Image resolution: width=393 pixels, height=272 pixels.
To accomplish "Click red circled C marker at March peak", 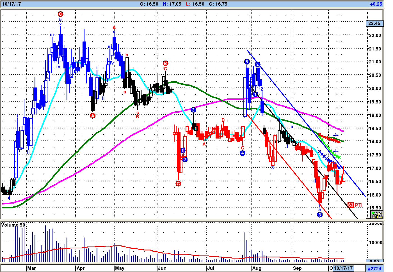I will click(x=60, y=14).
